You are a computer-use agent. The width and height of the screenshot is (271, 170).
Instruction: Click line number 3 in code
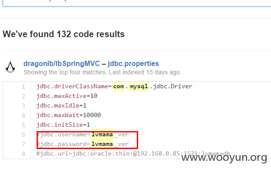(24, 106)
